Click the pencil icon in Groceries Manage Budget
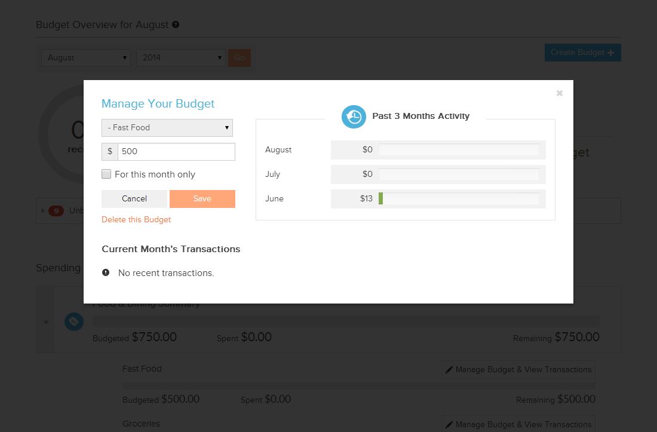This screenshot has width=657, height=432. (x=449, y=424)
